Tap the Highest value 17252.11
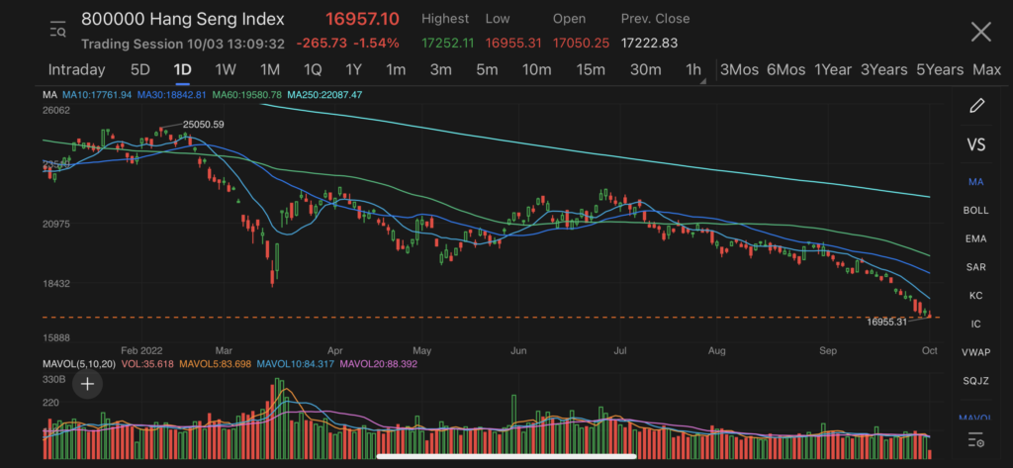1013x468 pixels. [x=448, y=44]
